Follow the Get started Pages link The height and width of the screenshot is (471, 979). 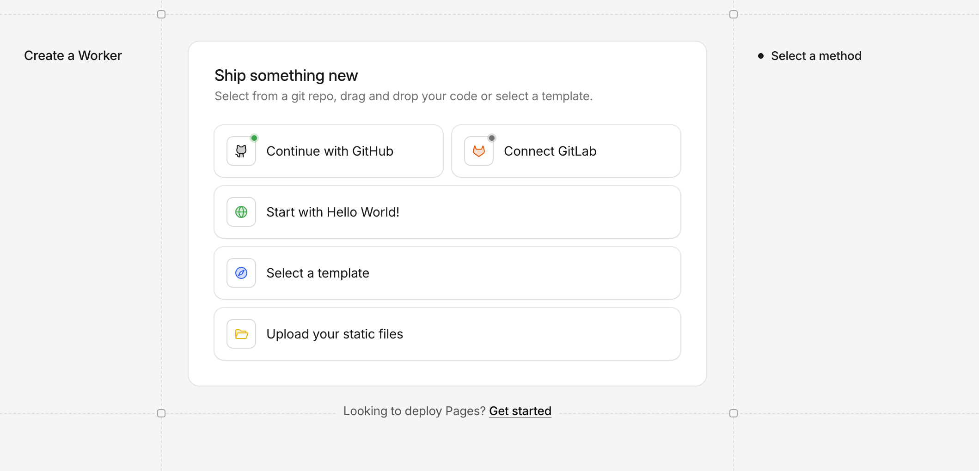(520, 411)
